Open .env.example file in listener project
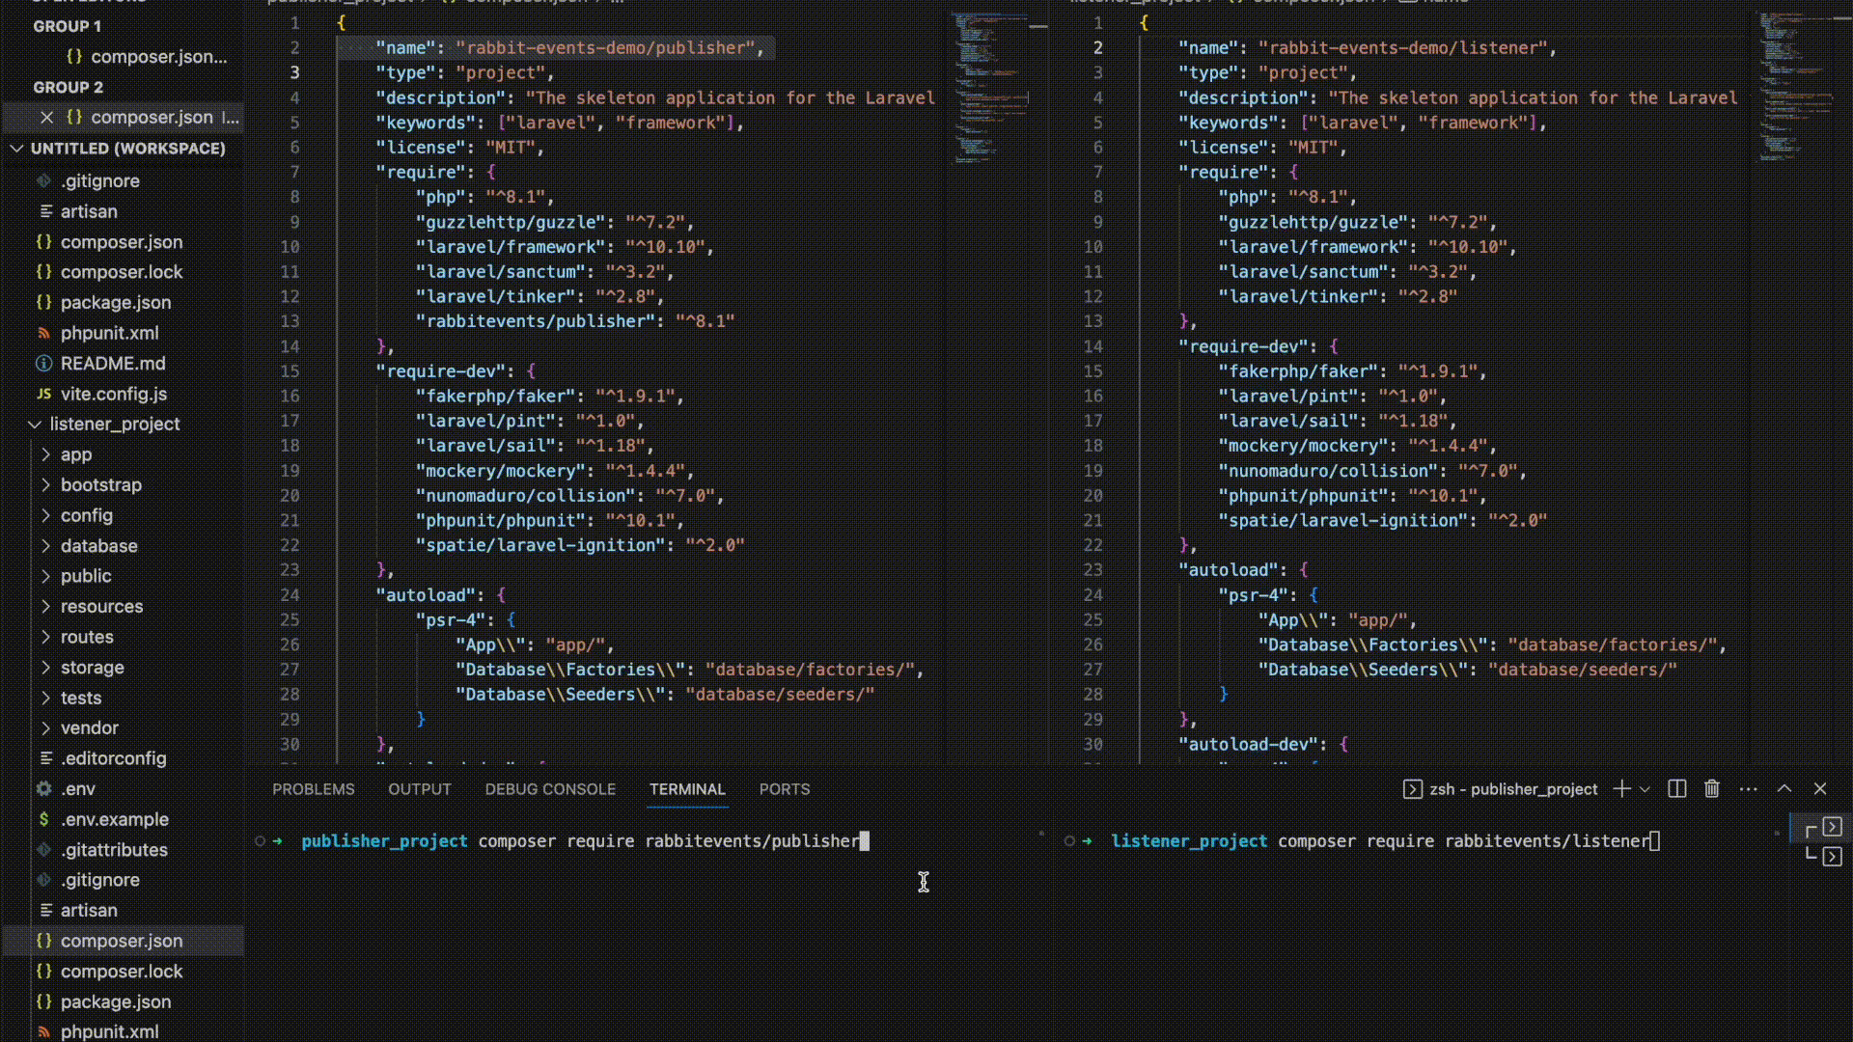 click(114, 819)
